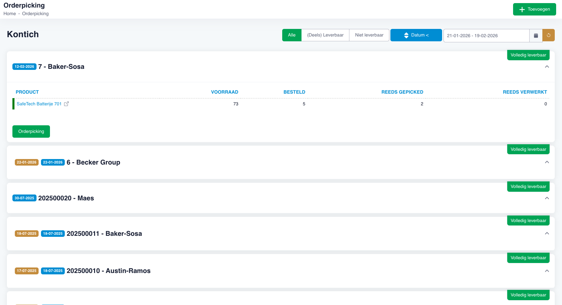Open SafeTech Batterije 701 external link icon

pos(67,104)
